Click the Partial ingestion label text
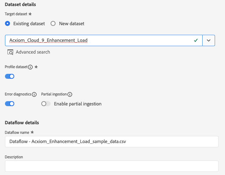Viewport: 225px width, 175px height. (54, 94)
